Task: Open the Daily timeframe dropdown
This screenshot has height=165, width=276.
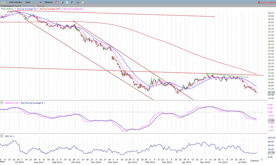Action: point(41,2)
